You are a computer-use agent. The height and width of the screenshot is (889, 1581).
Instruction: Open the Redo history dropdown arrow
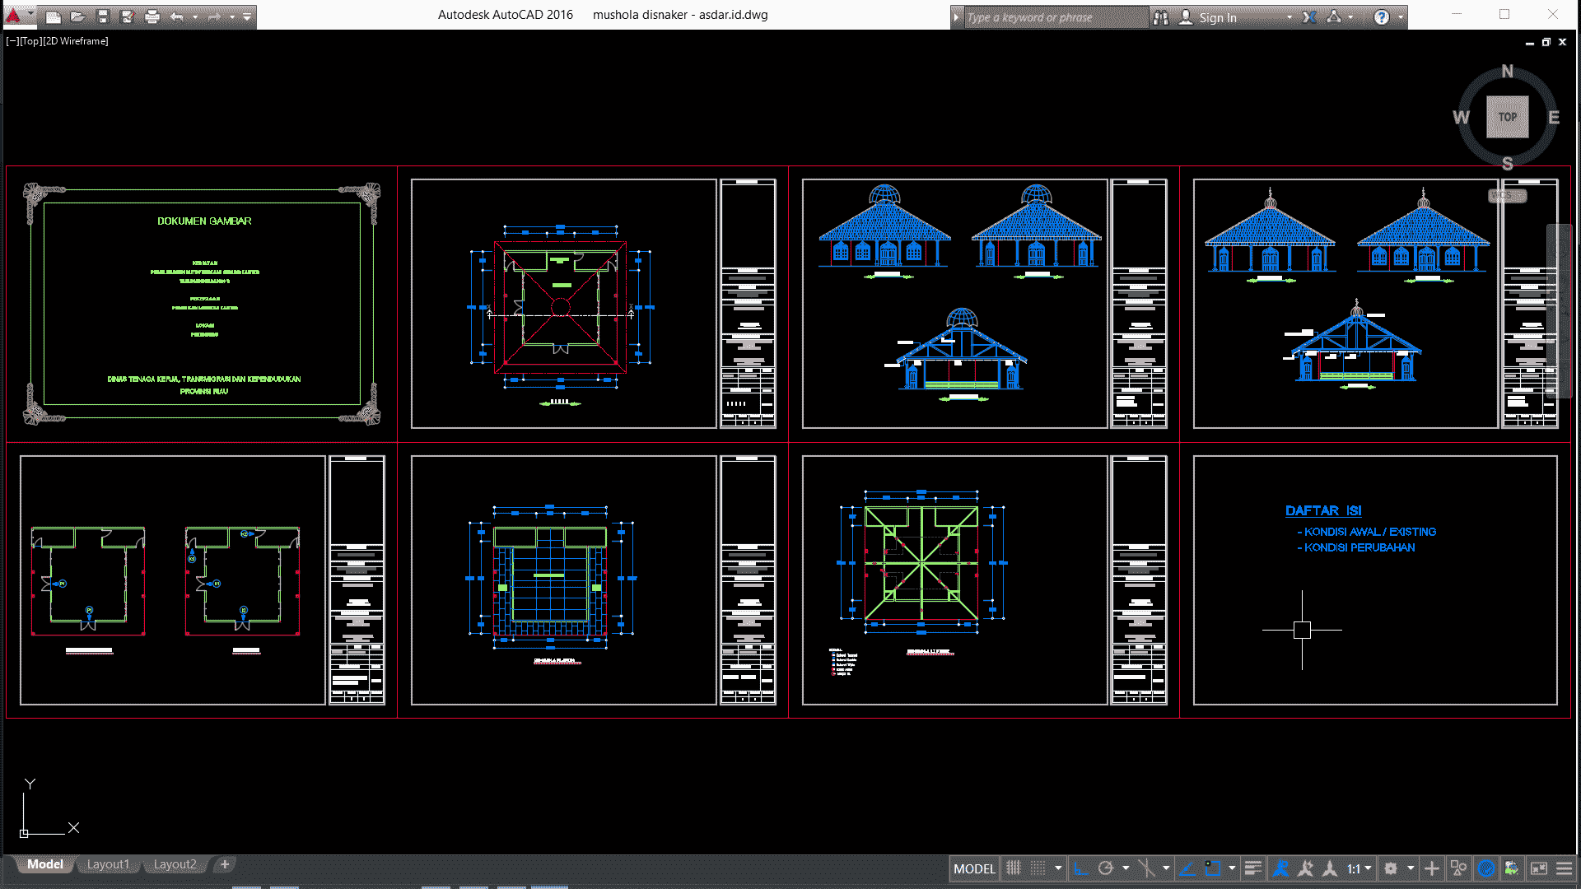click(x=232, y=16)
